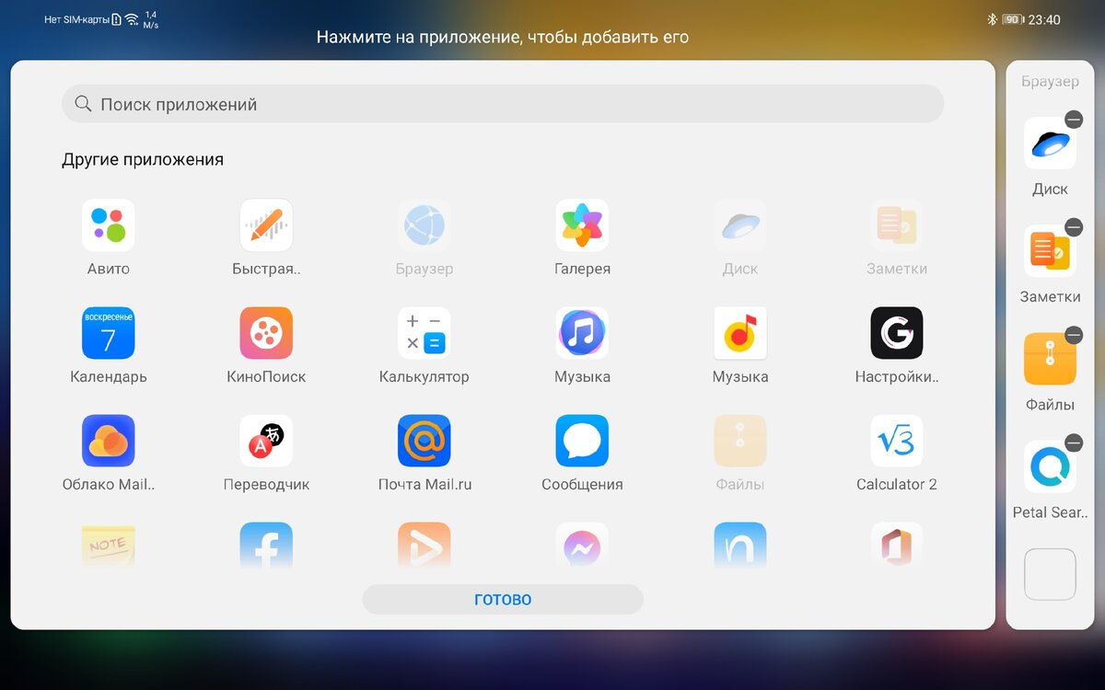Tap the search magnifier icon
This screenshot has width=1105, height=690.
click(83, 104)
